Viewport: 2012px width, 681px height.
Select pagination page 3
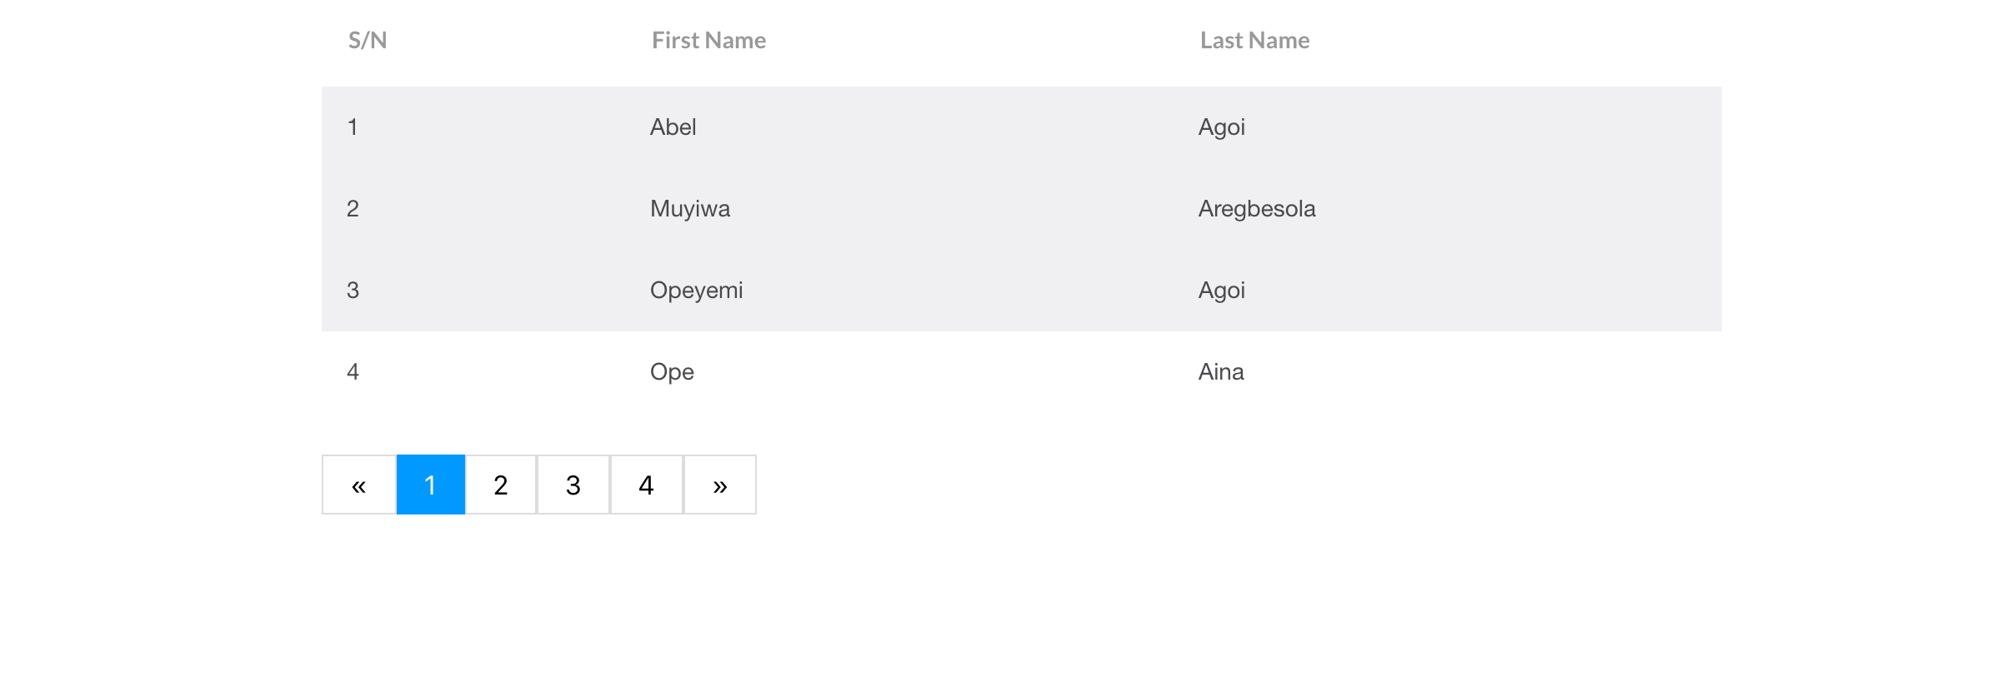click(573, 484)
